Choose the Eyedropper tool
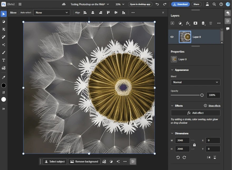 4,77
